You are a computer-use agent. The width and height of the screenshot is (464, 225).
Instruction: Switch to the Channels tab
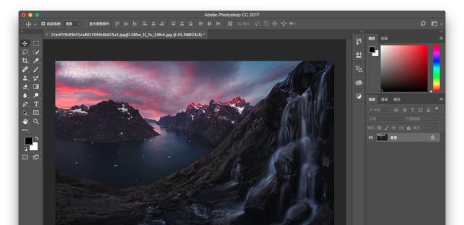(x=384, y=99)
